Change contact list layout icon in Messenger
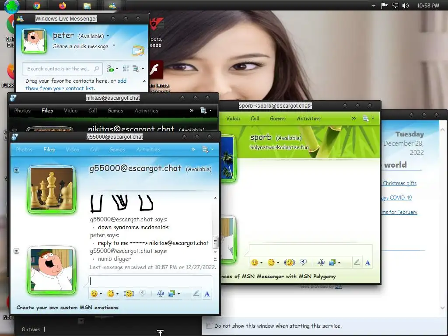448x336 pixels. tap(126, 69)
